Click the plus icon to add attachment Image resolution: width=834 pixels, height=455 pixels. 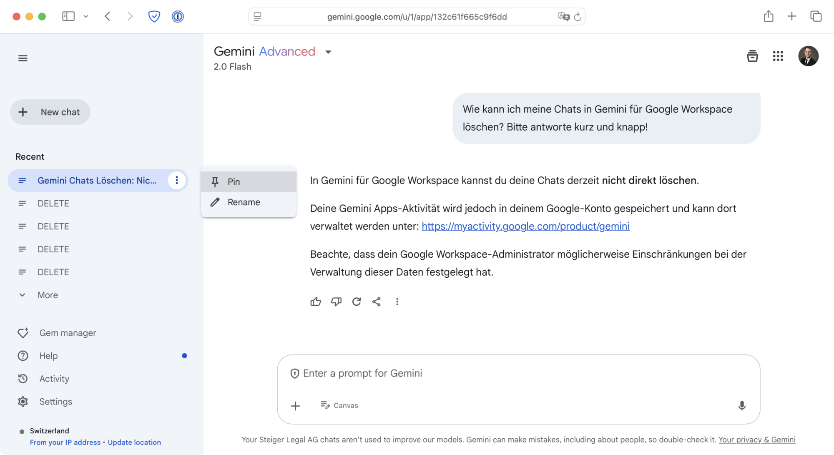pyautogui.click(x=295, y=406)
